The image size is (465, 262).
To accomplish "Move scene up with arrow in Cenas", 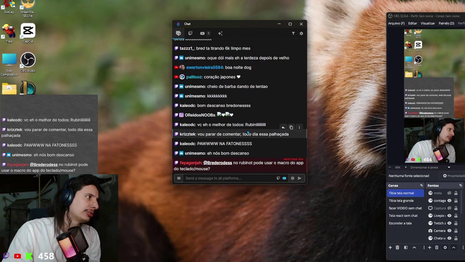I will [x=414, y=247].
